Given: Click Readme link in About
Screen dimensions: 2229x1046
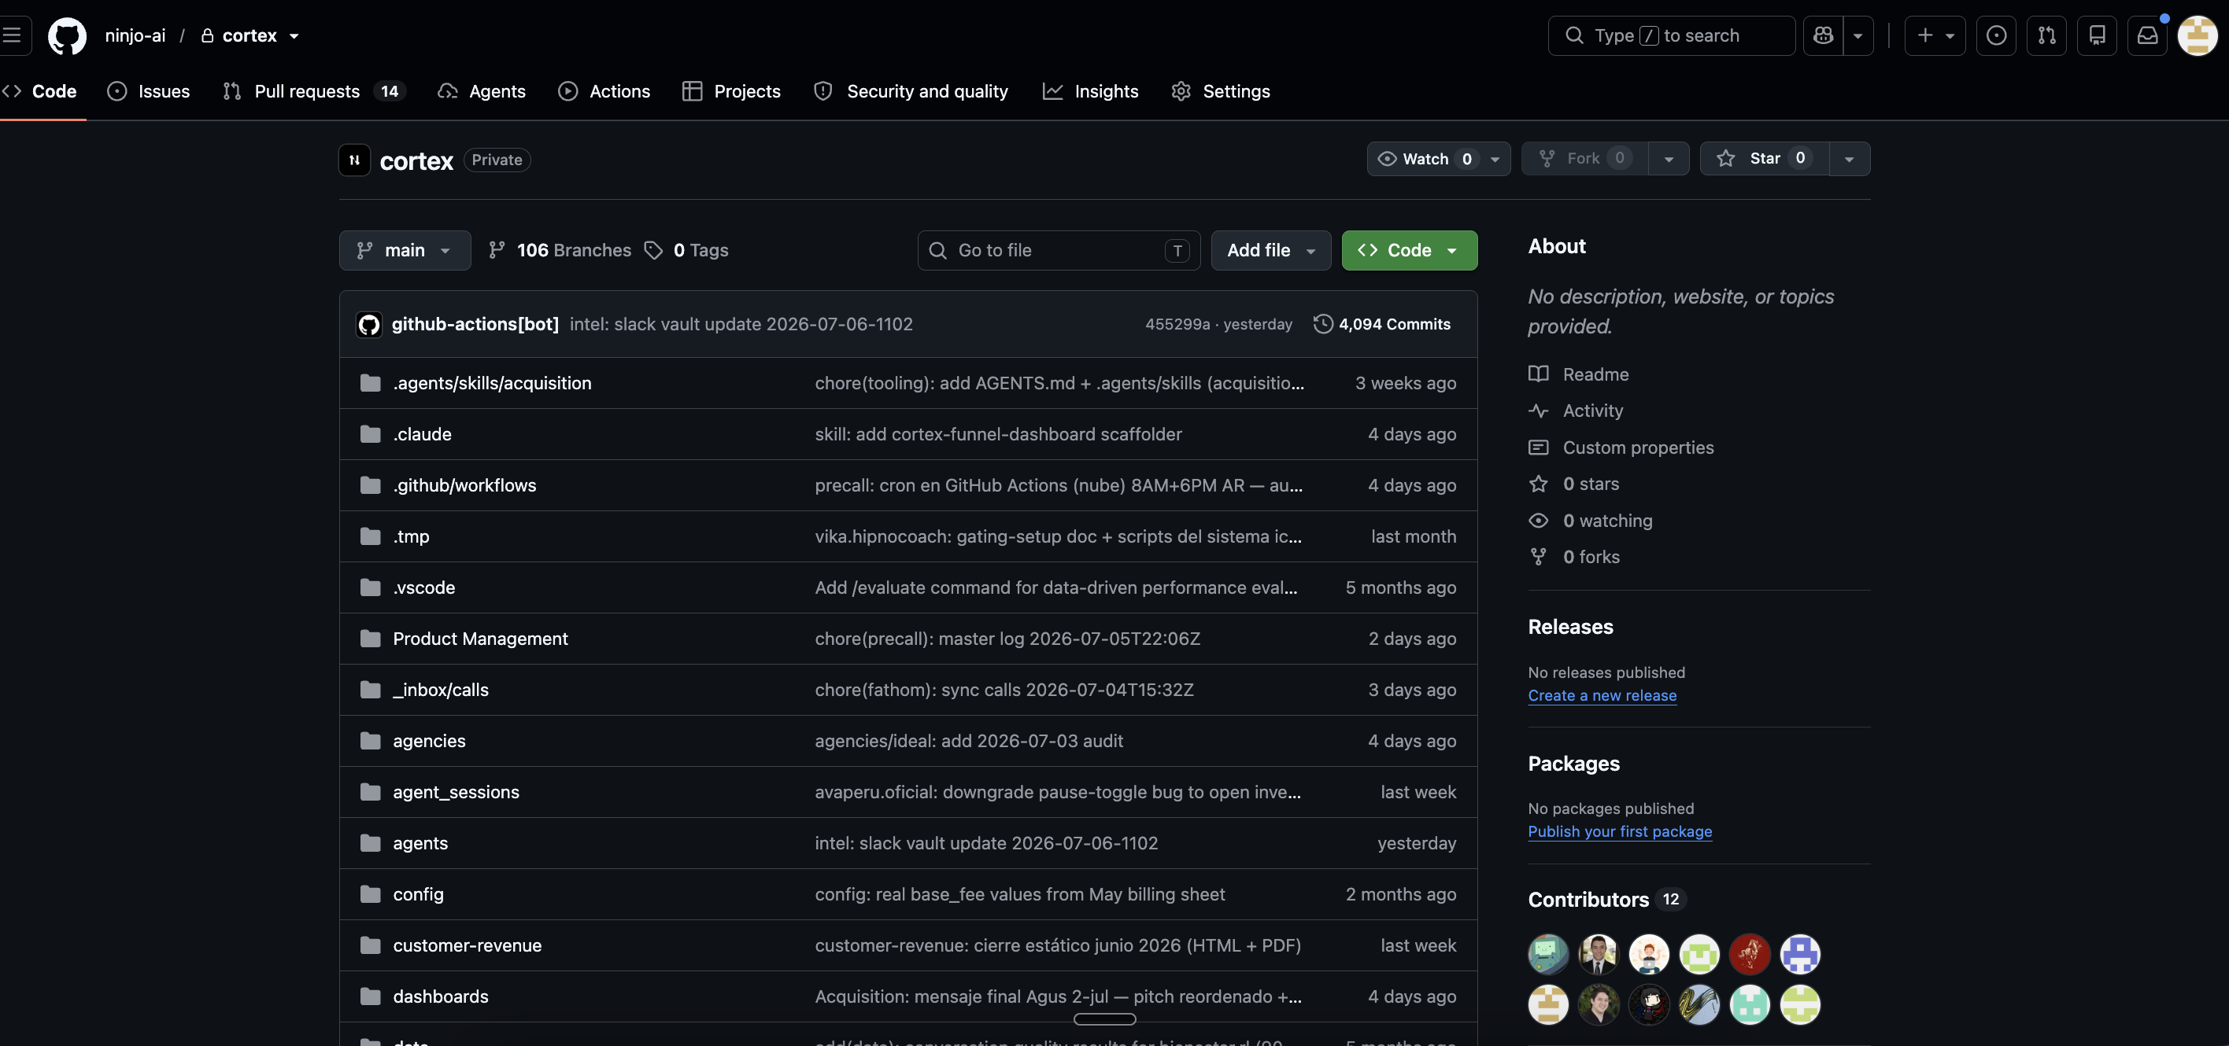Looking at the screenshot, I should [x=1579, y=374].
